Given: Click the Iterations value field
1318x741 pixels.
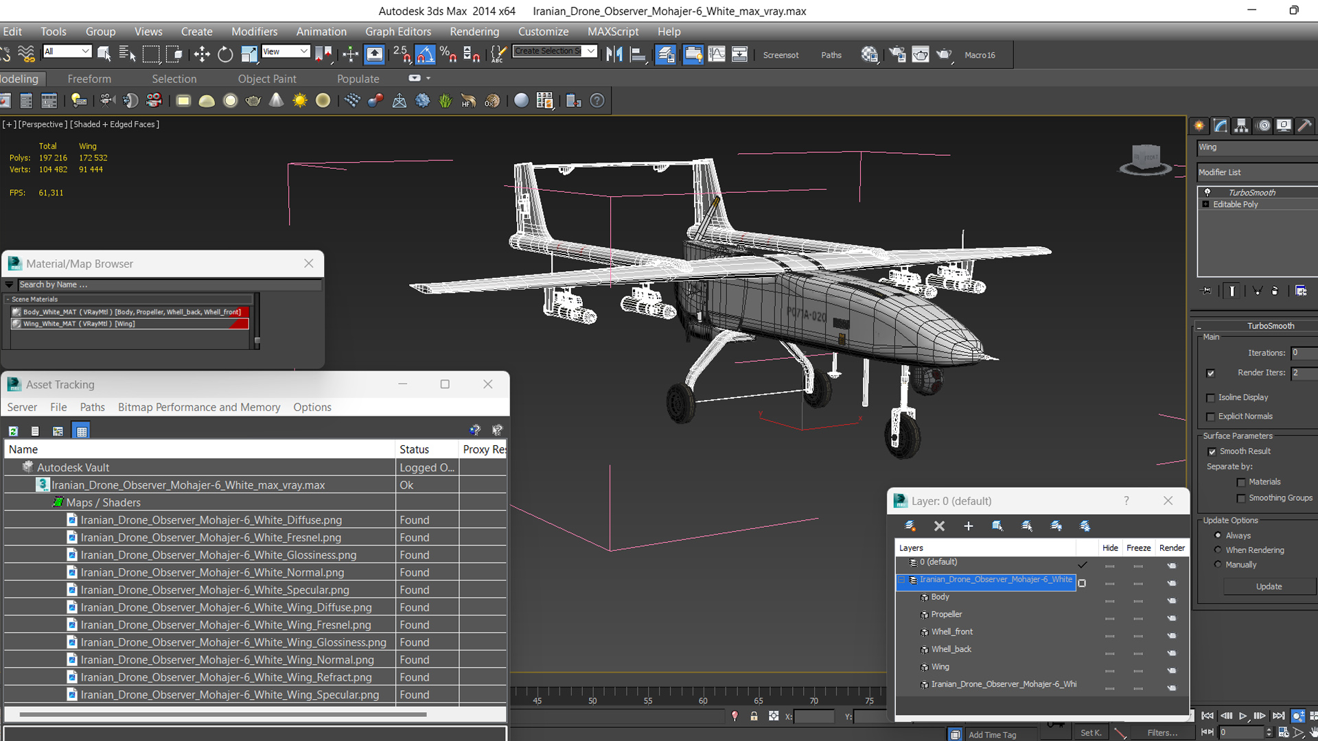Looking at the screenshot, I should tap(1304, 353).
